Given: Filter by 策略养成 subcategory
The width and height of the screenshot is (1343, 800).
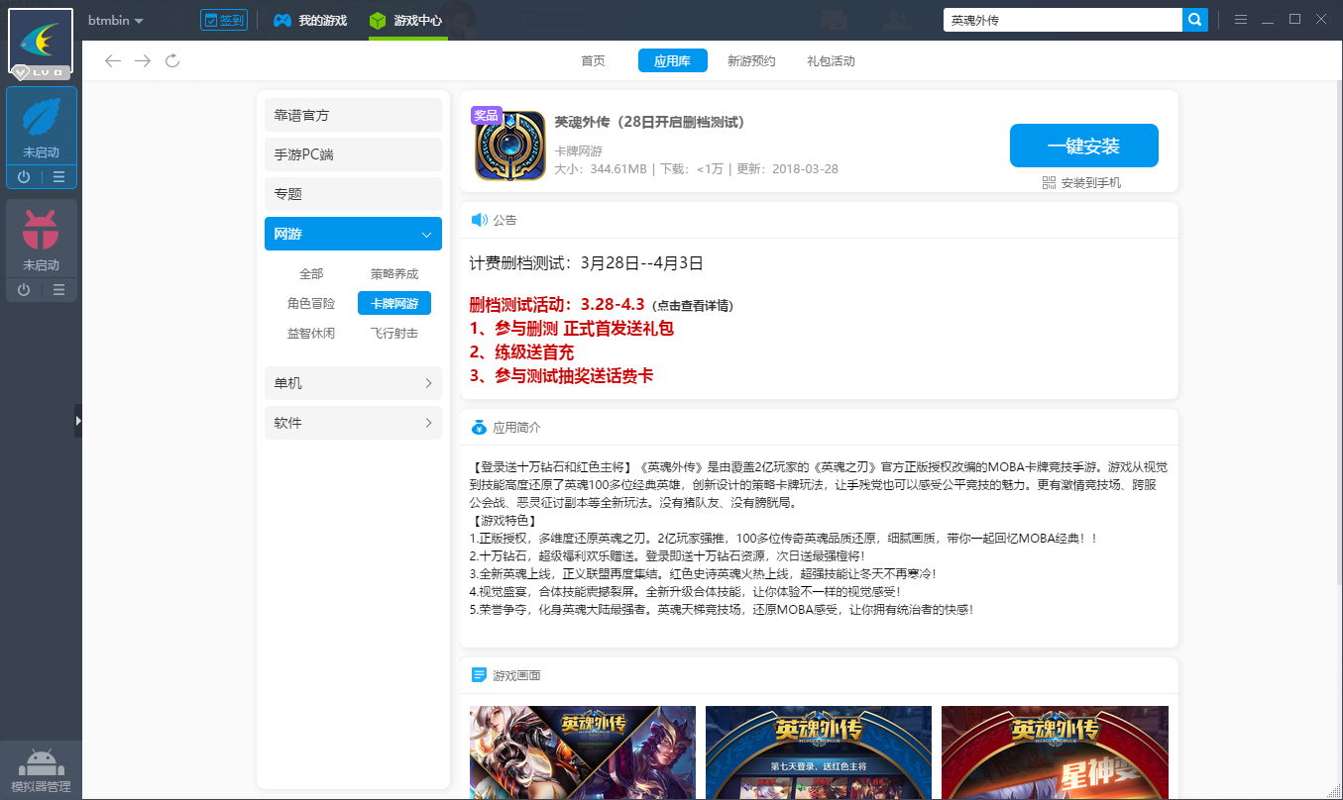Looking at the screenshot, I should pos(394,273).
